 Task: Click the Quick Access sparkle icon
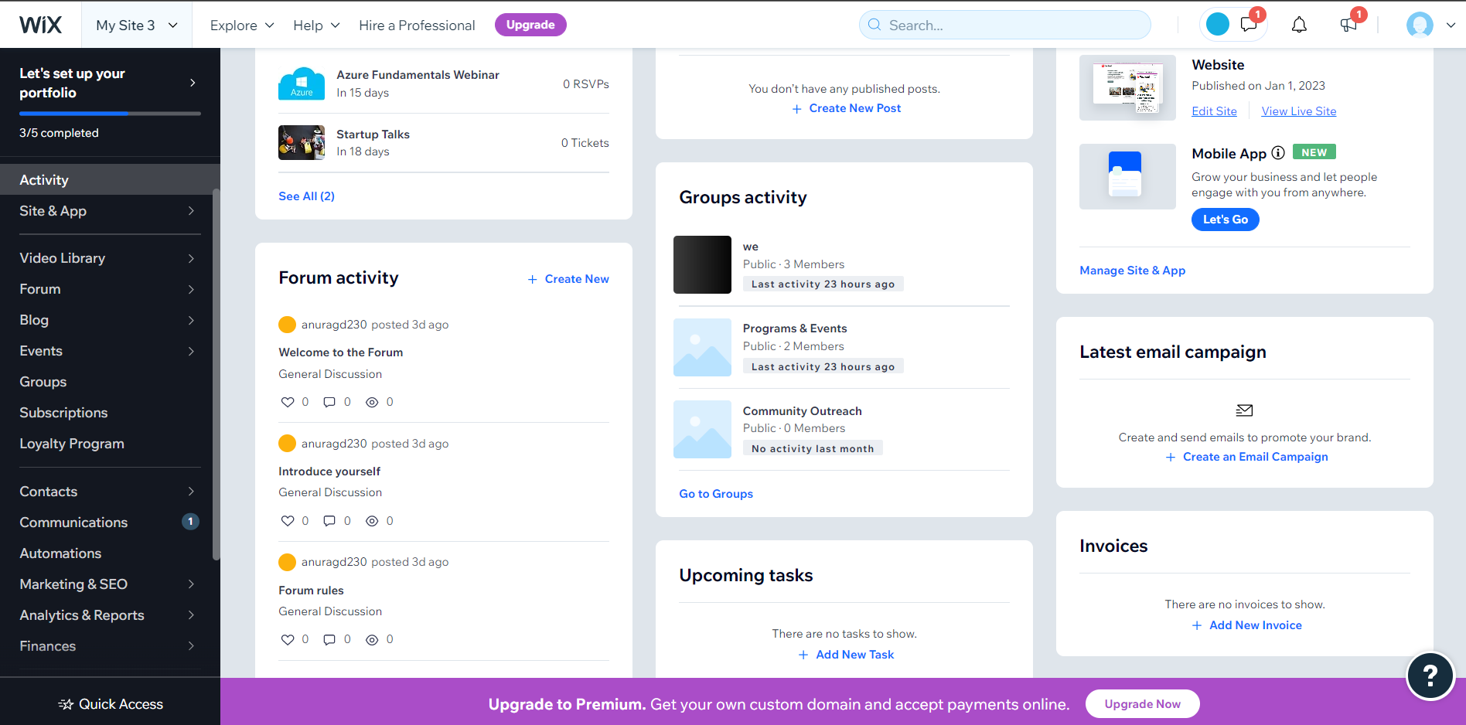[66, 704]
